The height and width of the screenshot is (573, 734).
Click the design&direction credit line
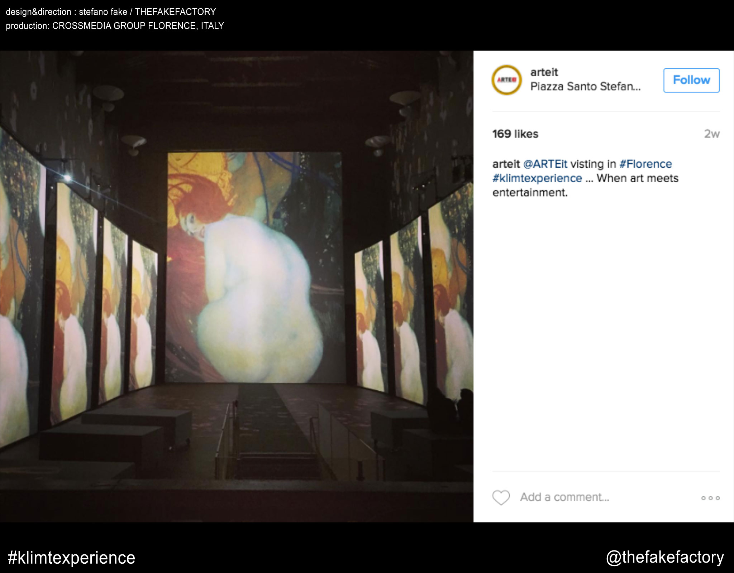pyautogui.click(x=111, y=12)
